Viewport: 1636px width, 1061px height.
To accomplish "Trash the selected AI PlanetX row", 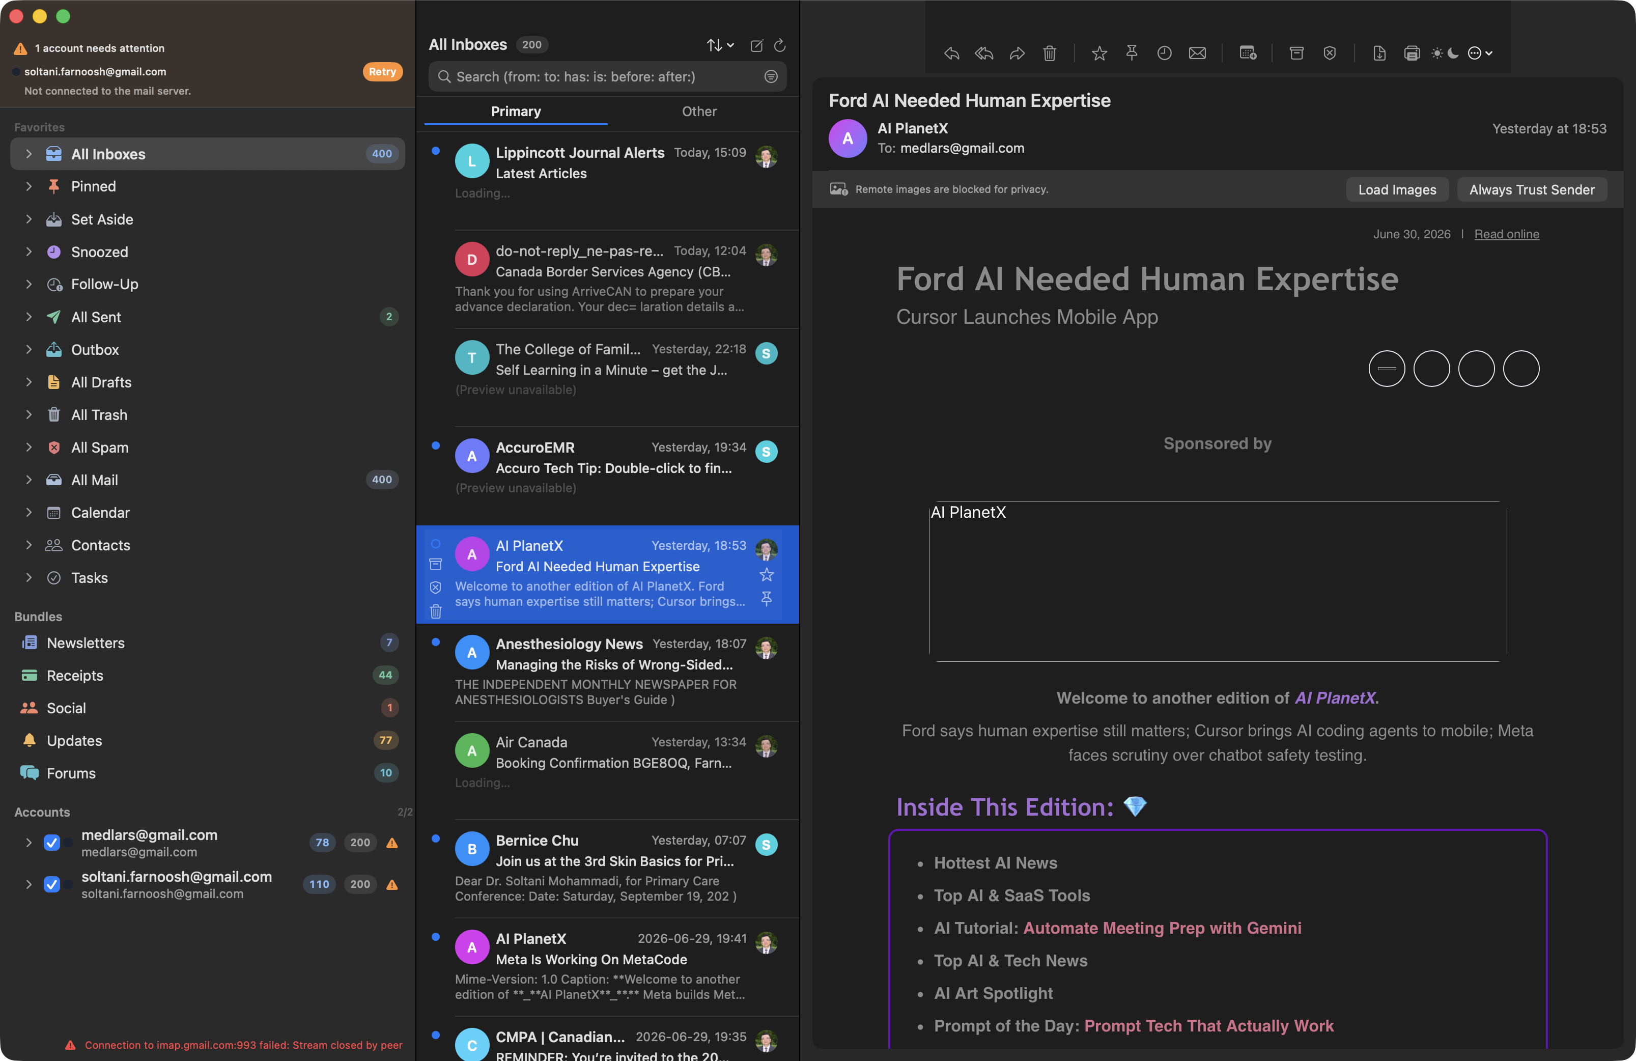I will [x=435, y=610].
